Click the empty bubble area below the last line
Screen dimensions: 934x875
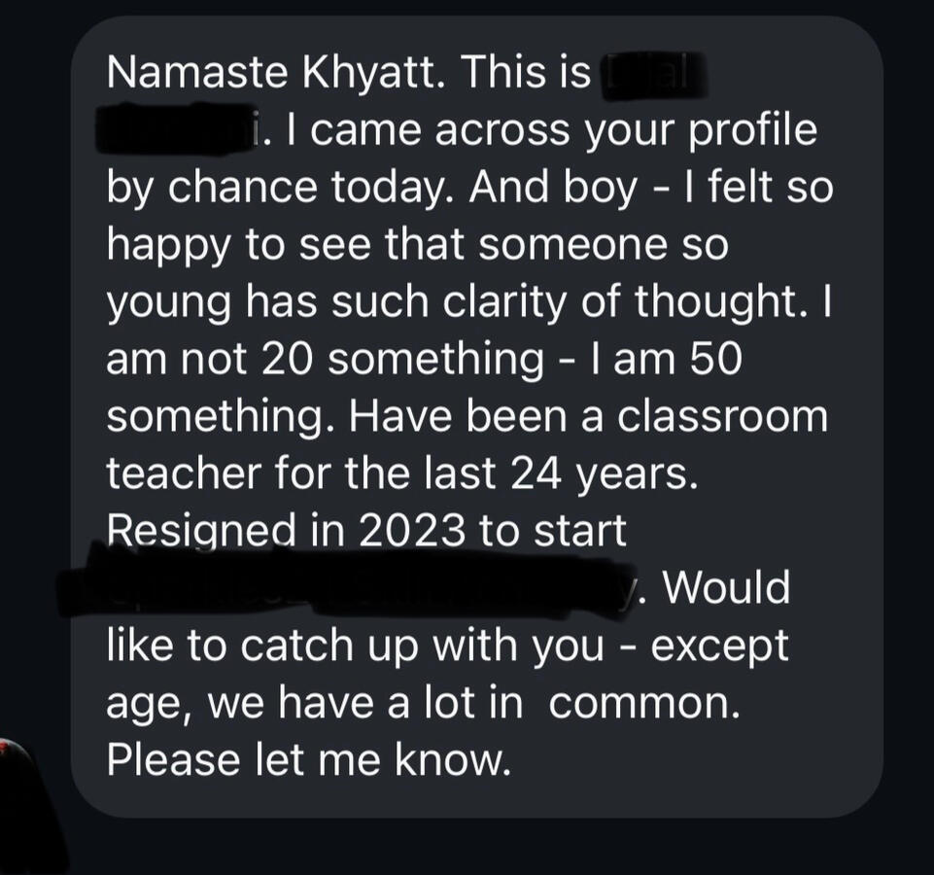click(x=476, y=799)
